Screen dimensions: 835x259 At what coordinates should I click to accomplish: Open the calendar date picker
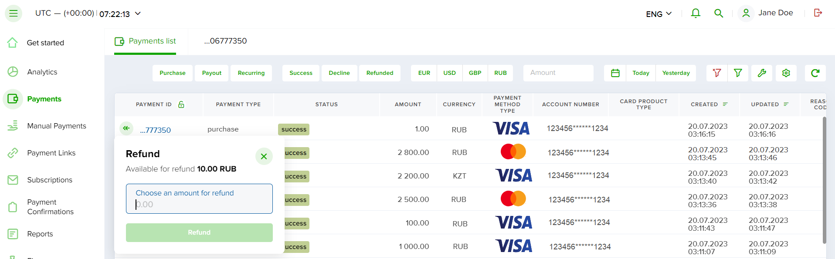tap(615, 73)
